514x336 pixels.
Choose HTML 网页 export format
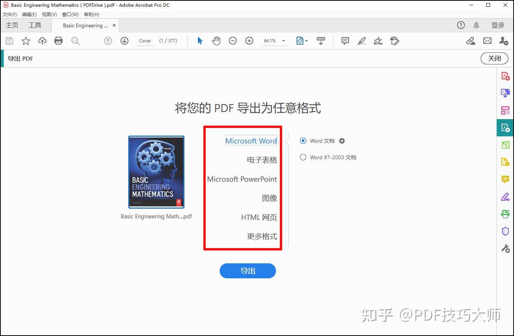tap(259, 217)
